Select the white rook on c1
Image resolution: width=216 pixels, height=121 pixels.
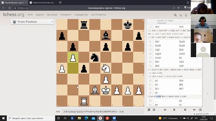pyautogui.click(x=84, y=101)
